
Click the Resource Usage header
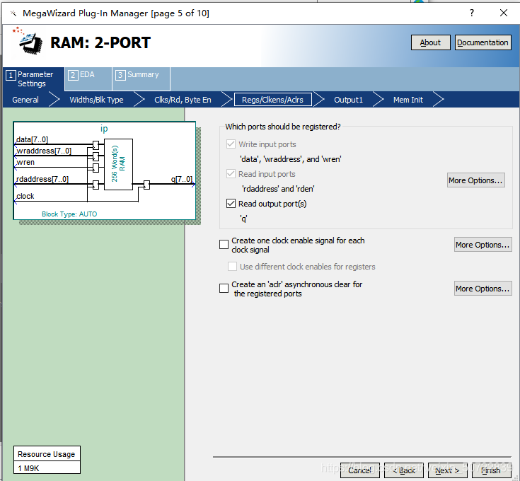(47, 454)
